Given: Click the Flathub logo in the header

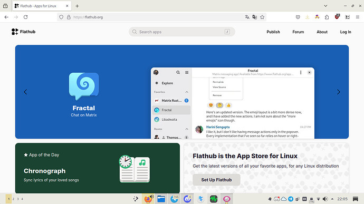Looking at the screenshot, I should coord(23,32).
